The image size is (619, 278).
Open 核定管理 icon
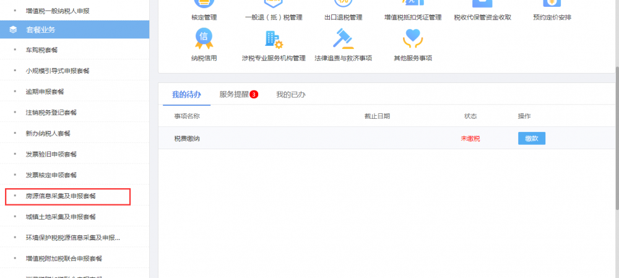click(x=204, y=3)
